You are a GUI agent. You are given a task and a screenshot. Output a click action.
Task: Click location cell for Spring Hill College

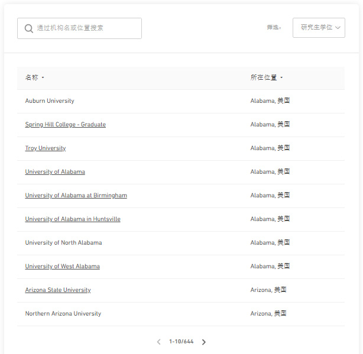[270, 124]
